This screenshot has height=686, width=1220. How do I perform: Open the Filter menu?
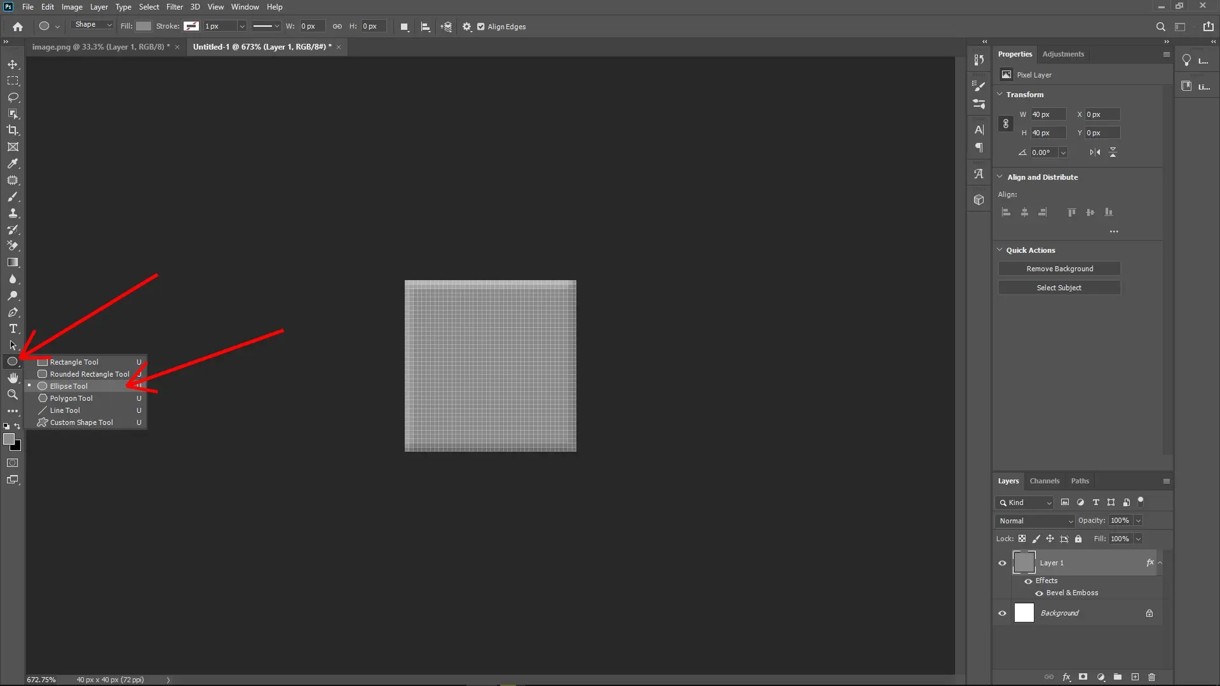174,6
